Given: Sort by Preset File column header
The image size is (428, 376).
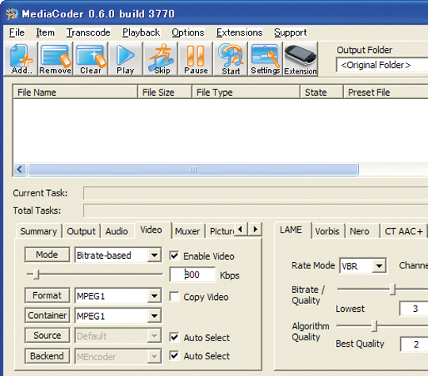Looking at the screenshot, I should point(386,92).
